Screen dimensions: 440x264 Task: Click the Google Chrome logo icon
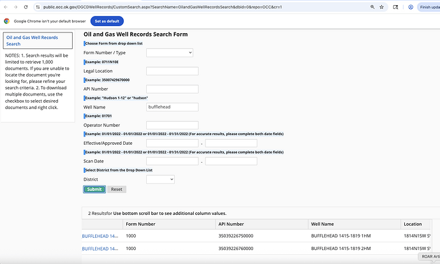coord(7,21)
